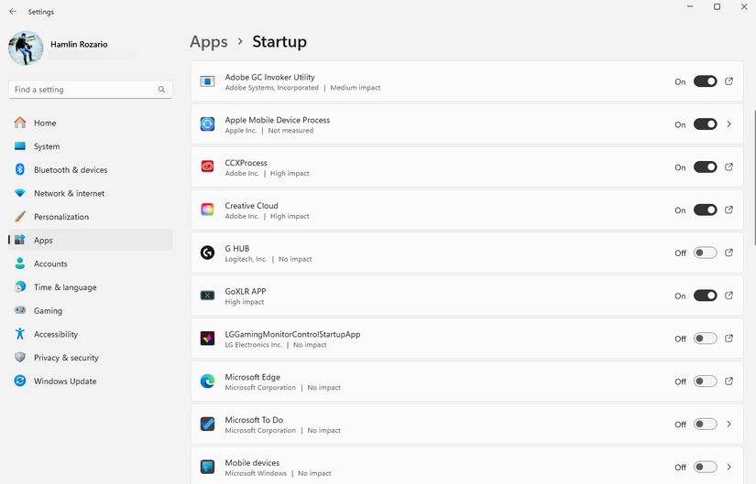The height and width of the screenshot is (484, 756).
Task: Open external link icon for CCXProcess
Action: point(729,167)
